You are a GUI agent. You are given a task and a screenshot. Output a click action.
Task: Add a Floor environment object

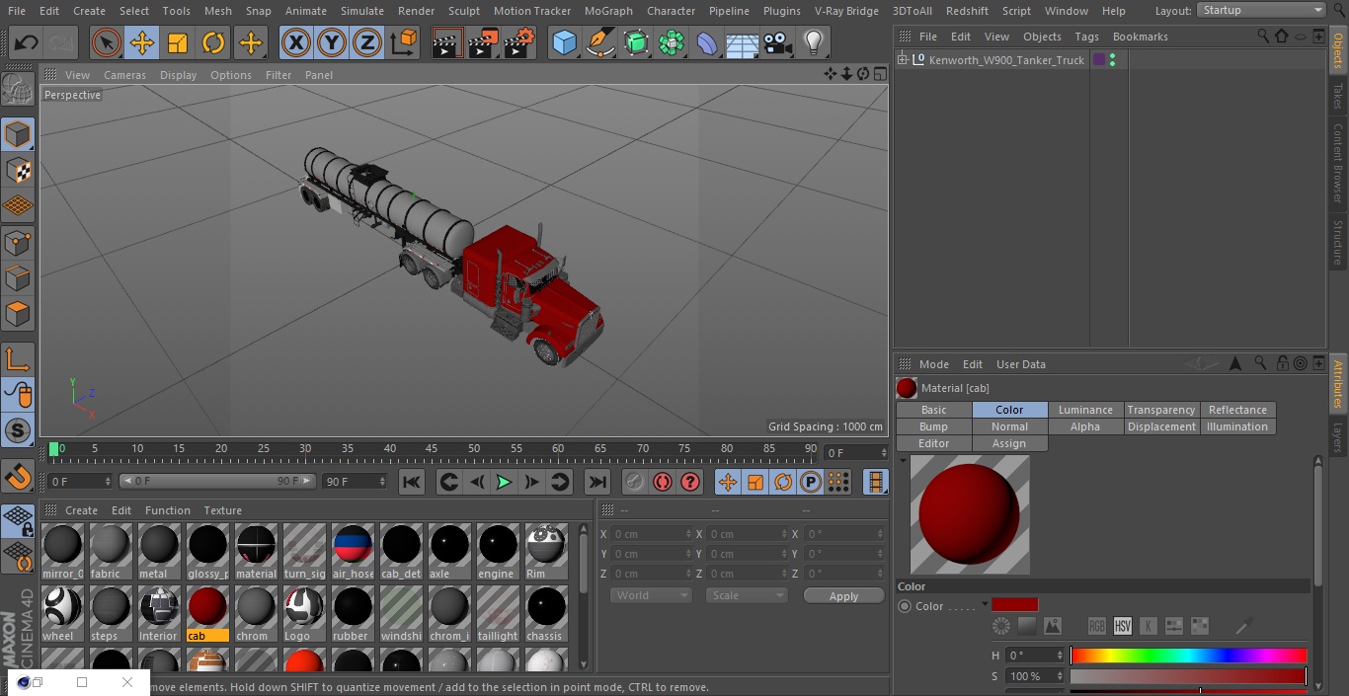click(743, 42)
